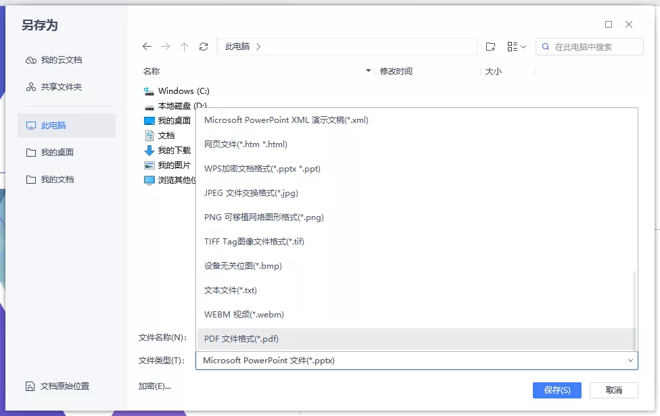Viewport: 660px width, 416px height.
Task: Click the 我的图片 picture icon
Action: click(x=149, y=165)
